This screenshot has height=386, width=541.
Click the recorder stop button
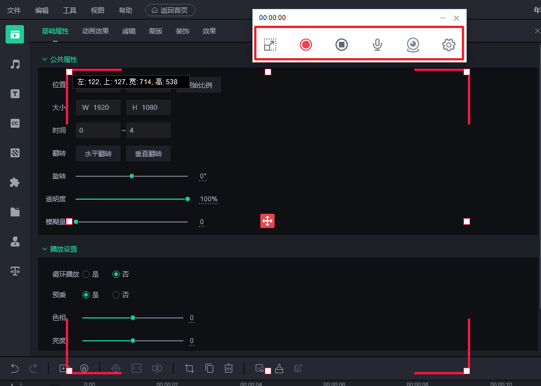pyautogui.click(x=342, y=45)
